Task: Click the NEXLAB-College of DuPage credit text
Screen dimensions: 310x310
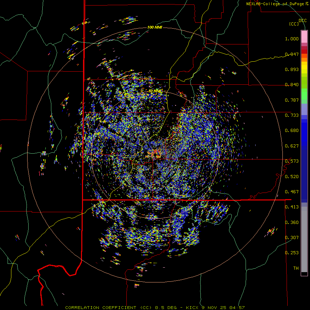Action: 277,4
